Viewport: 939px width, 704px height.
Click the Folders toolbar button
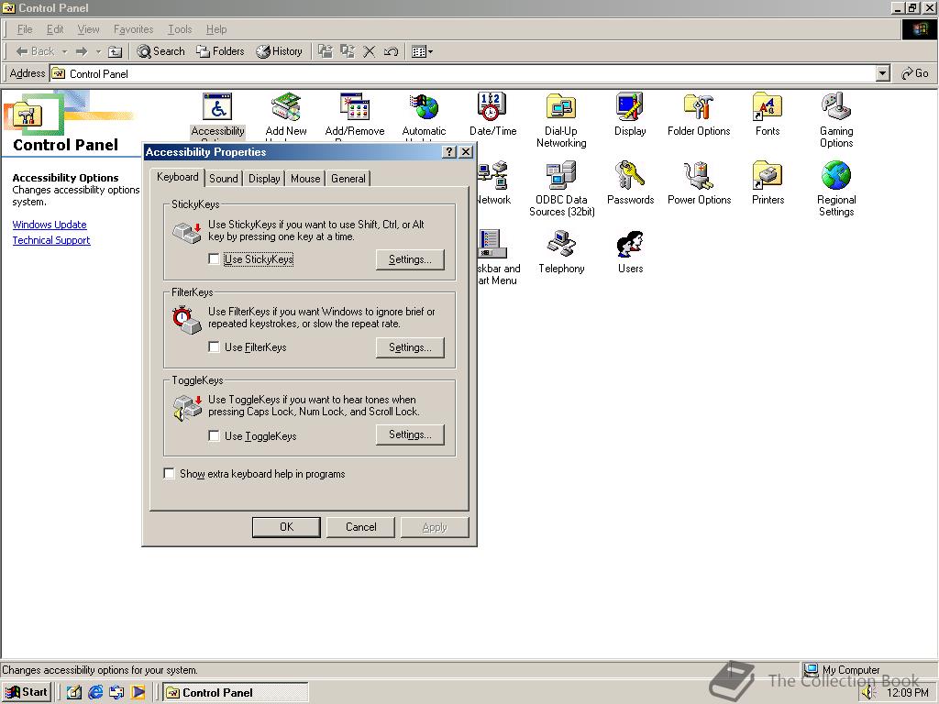pos(220,51)
